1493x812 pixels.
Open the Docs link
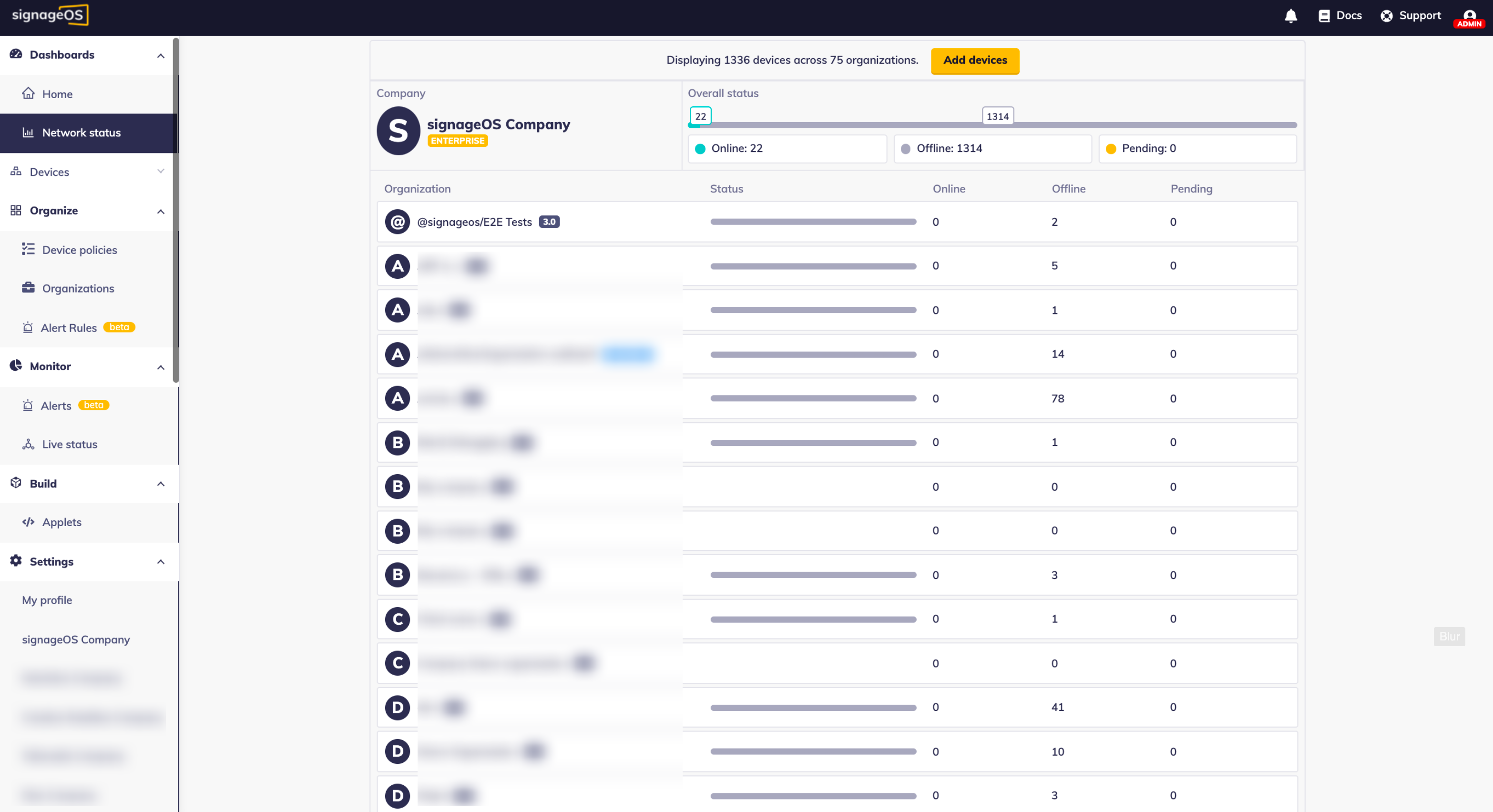1340,16
